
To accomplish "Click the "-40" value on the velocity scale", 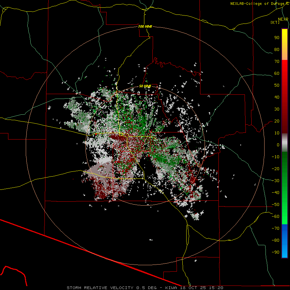I will [275, 193].
